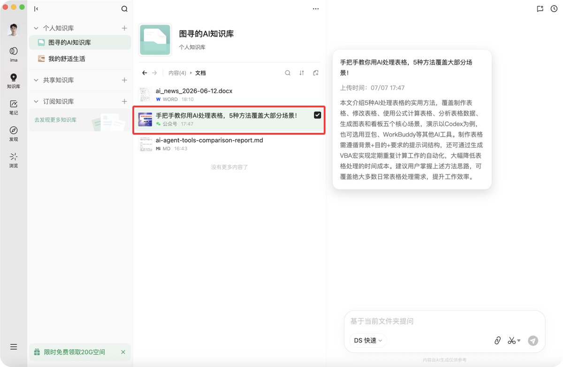Viewport: 563px width, 367px height.
Task: Click the add-to-folder icon in list toolbar
Action: point(316,73)
